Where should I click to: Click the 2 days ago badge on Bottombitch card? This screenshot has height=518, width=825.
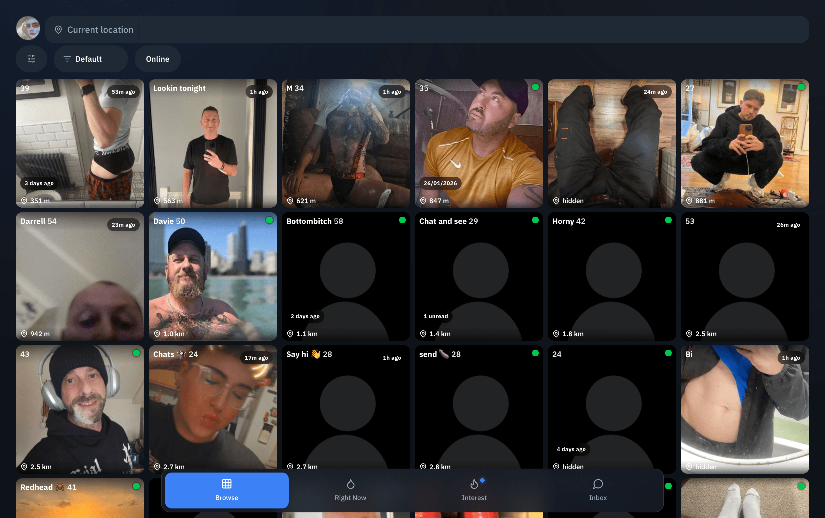coord(305,316)
